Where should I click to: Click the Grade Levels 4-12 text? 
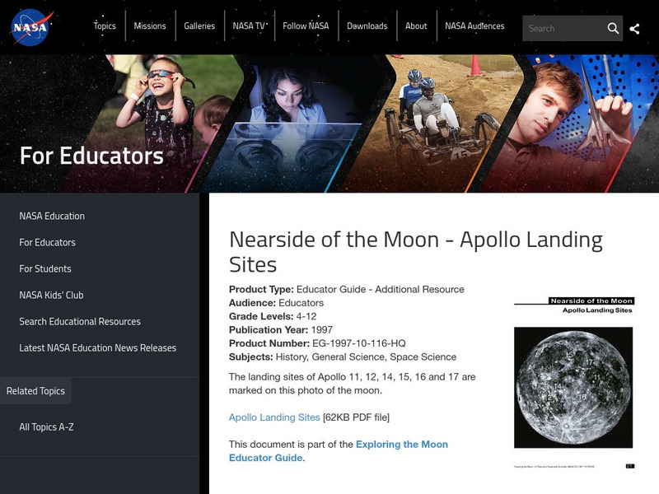click(273, 316)
